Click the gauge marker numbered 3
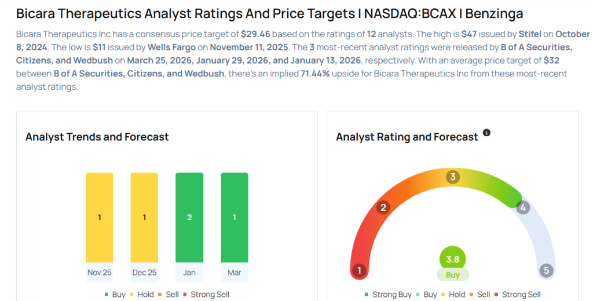The width and height of the screenshot is (593, 301). coord(453,177)
